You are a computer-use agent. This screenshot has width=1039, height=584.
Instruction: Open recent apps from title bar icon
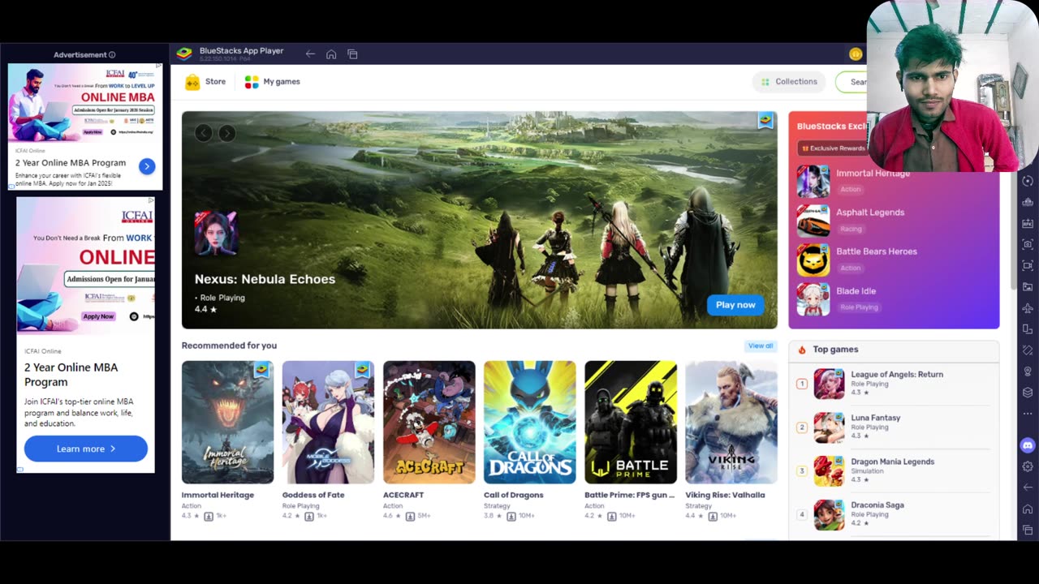352,54
